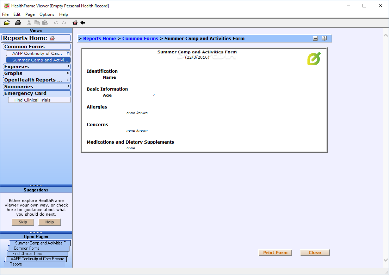The height and width of the screenshot is (275, 389).
Task: Open the Edit menu
Action: coord(17,14)
